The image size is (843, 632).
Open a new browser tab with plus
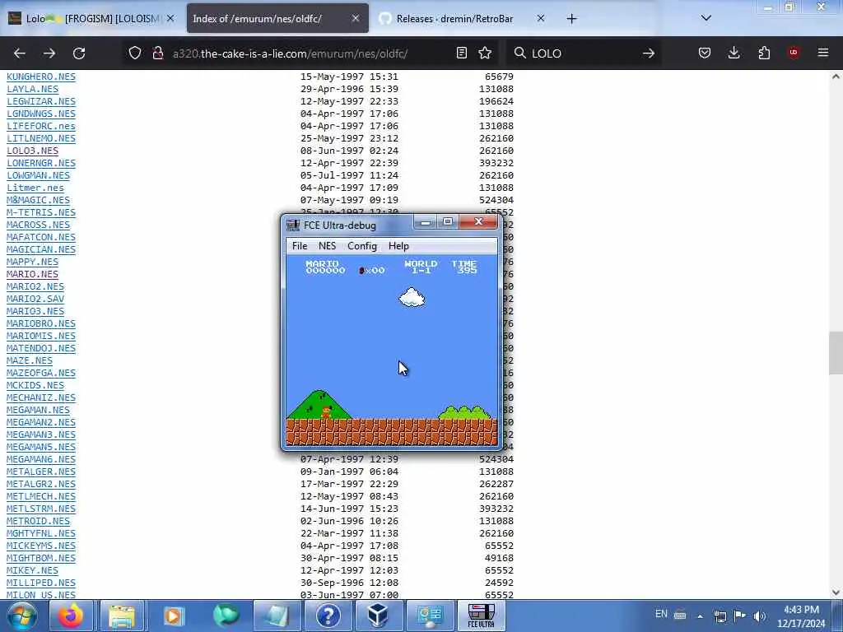571,19
